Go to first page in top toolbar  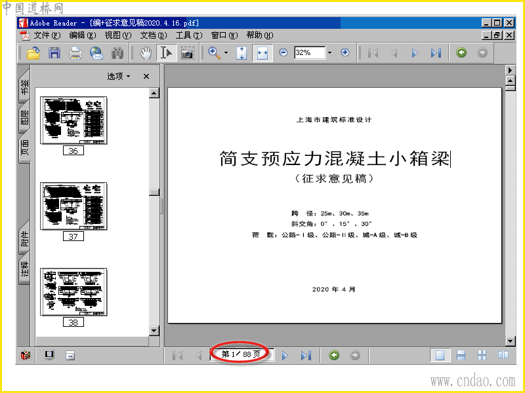(373, 53)
